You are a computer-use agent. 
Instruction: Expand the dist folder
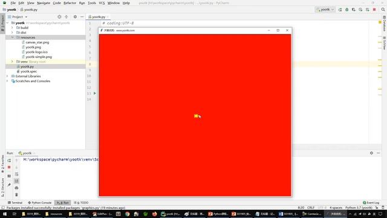tap(12, 33)
